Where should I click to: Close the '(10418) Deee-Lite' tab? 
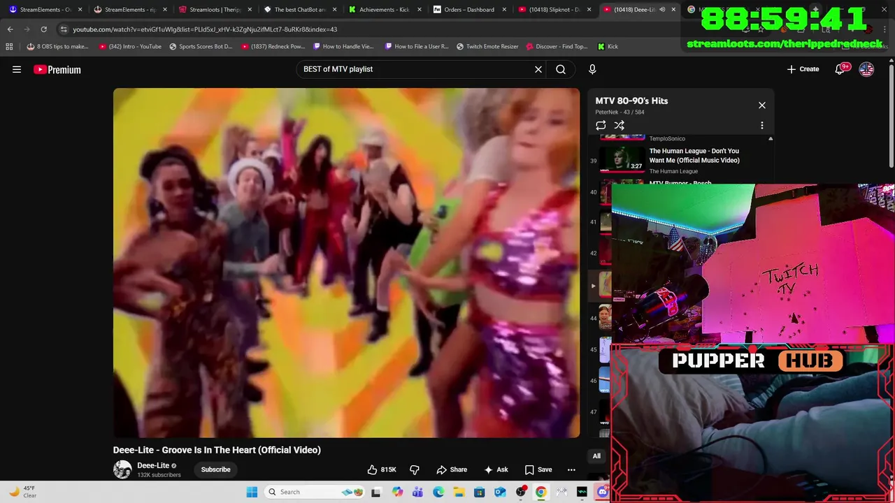click(x=673, y=10)
